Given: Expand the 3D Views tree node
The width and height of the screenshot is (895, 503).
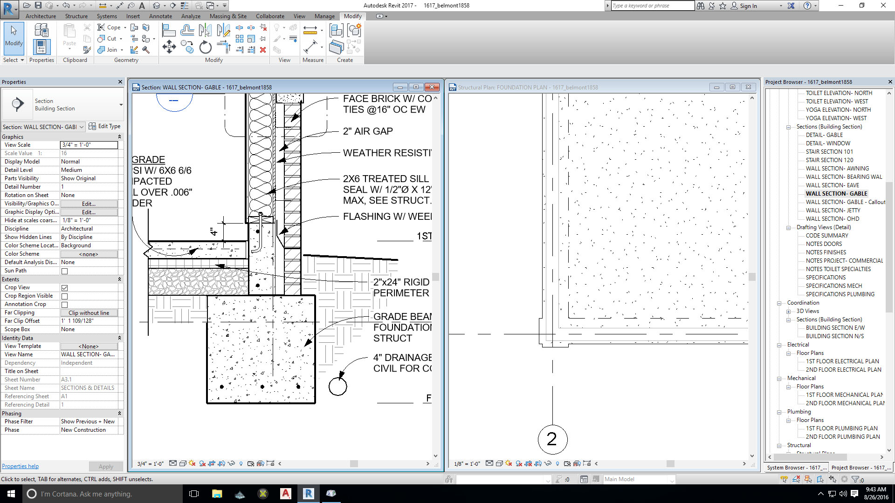Looking at the screenshot, I should point(789,312).
